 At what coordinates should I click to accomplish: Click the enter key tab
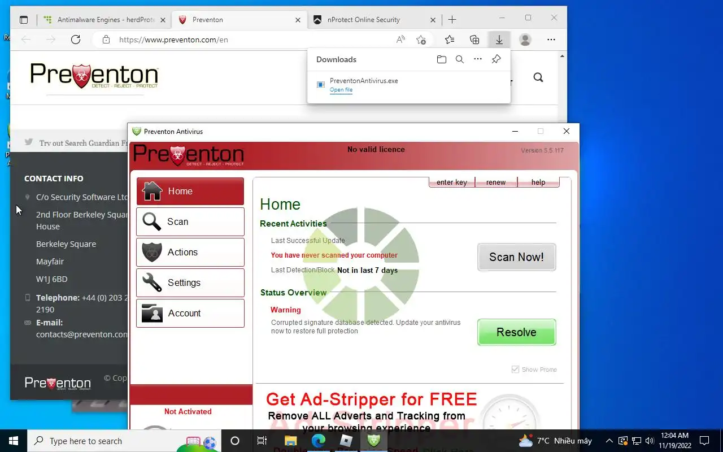(452, 182)
